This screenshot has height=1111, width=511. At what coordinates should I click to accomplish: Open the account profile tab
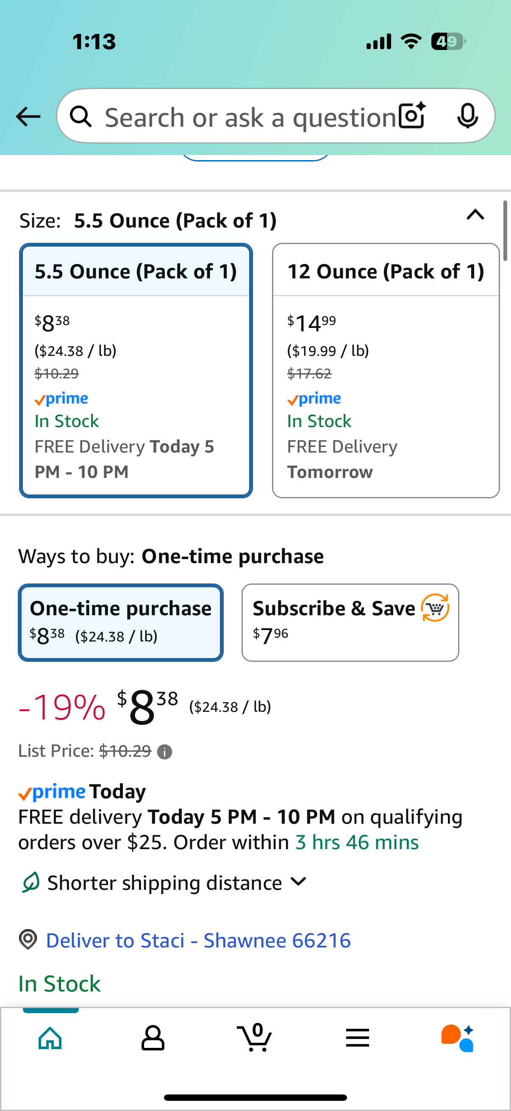tap(153, 1037)
